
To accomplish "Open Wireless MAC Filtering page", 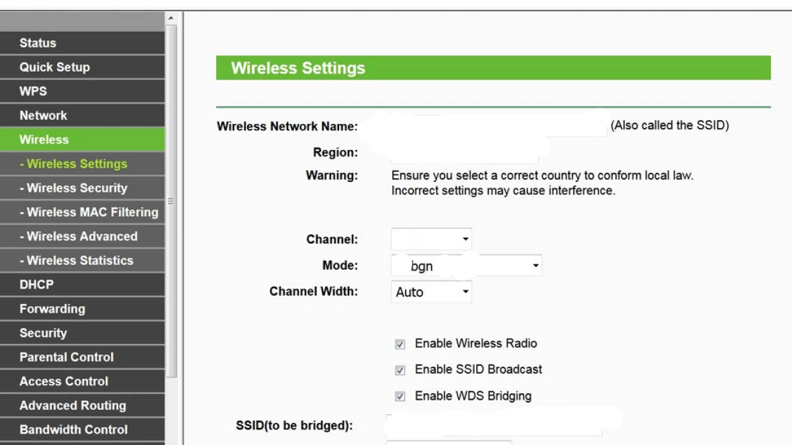I will (82, 213).
